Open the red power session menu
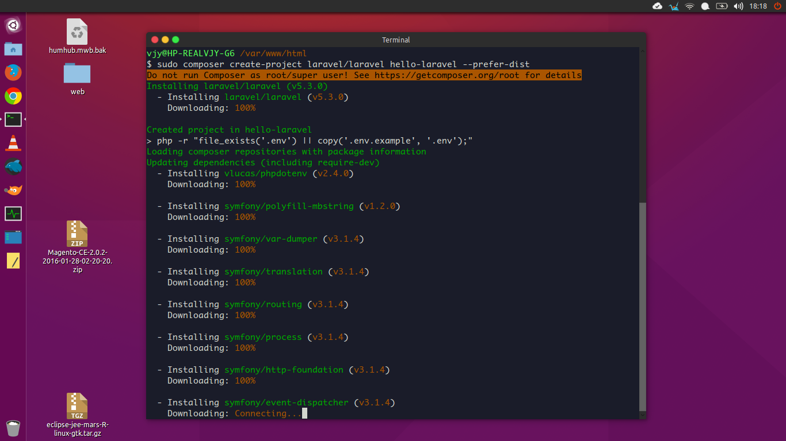786x441 pixels. pos(777,6)
